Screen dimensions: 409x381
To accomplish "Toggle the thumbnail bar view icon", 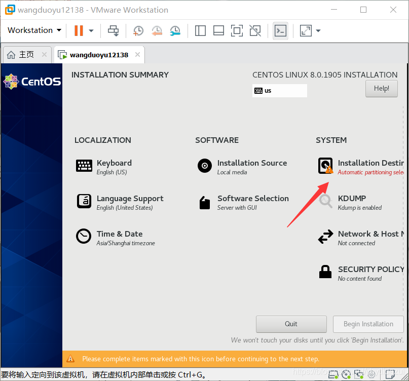I will point(218,30).
